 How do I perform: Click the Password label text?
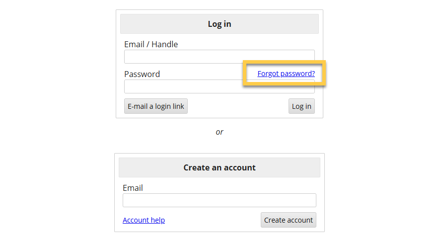[142, 74]
